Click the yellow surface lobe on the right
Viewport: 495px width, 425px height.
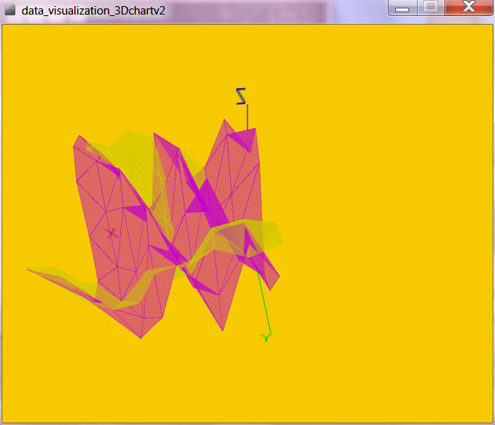point(267,235)
